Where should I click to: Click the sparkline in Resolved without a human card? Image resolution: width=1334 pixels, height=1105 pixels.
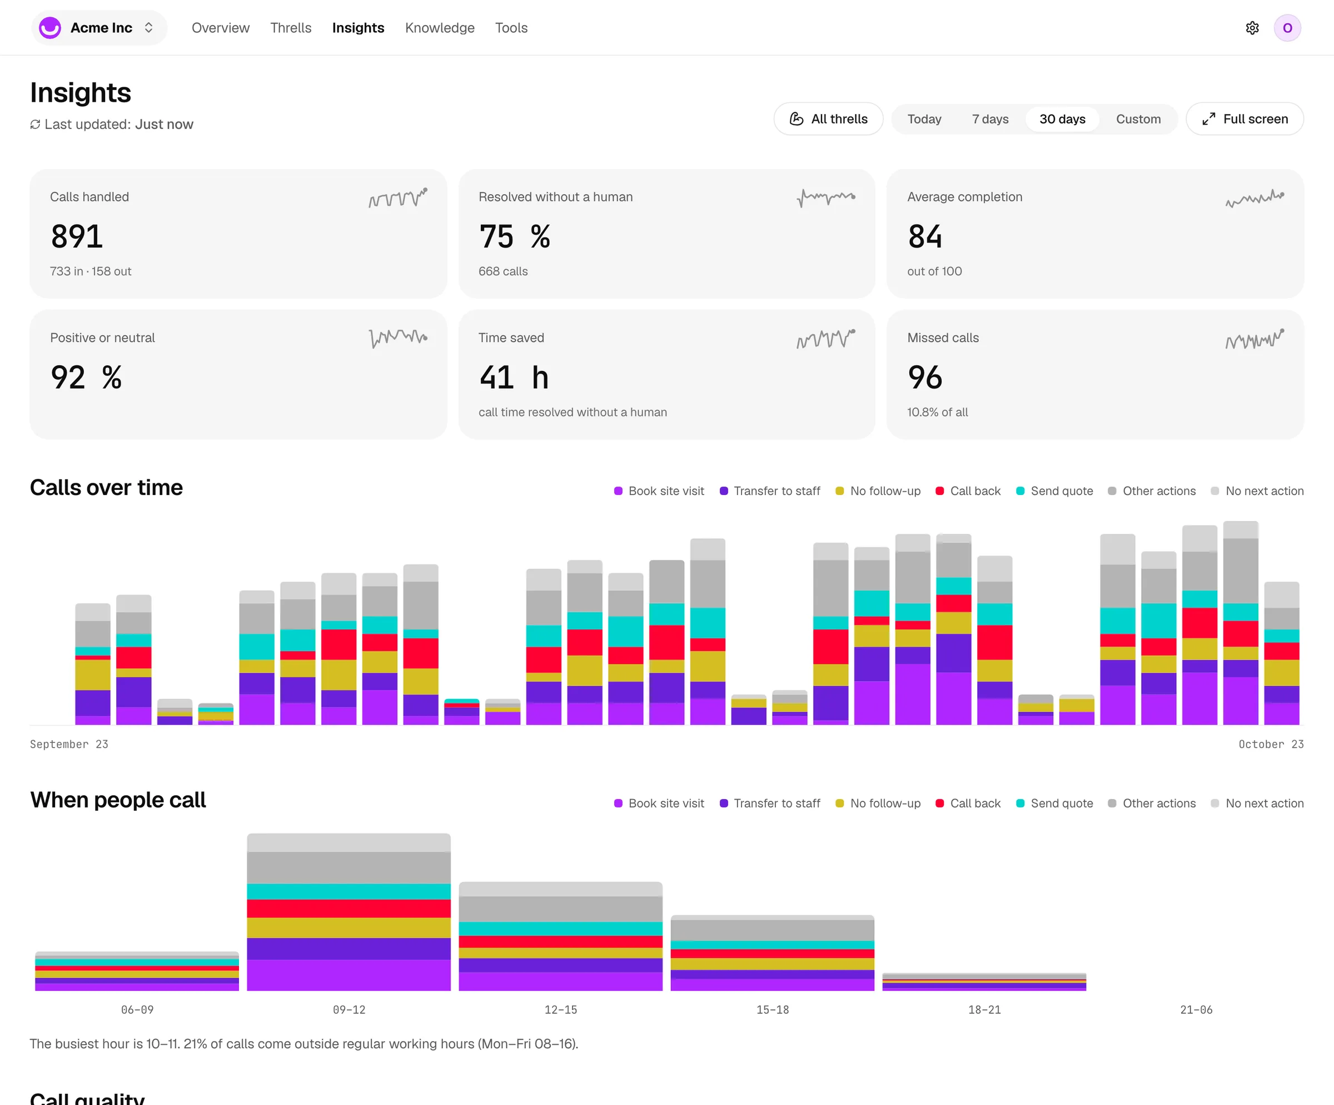[826, 197]
